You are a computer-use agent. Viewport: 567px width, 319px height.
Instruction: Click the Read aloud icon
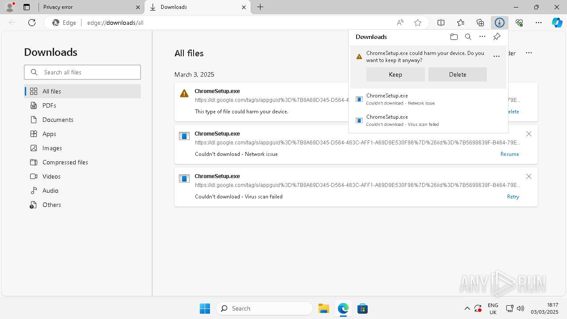(400, 23)
